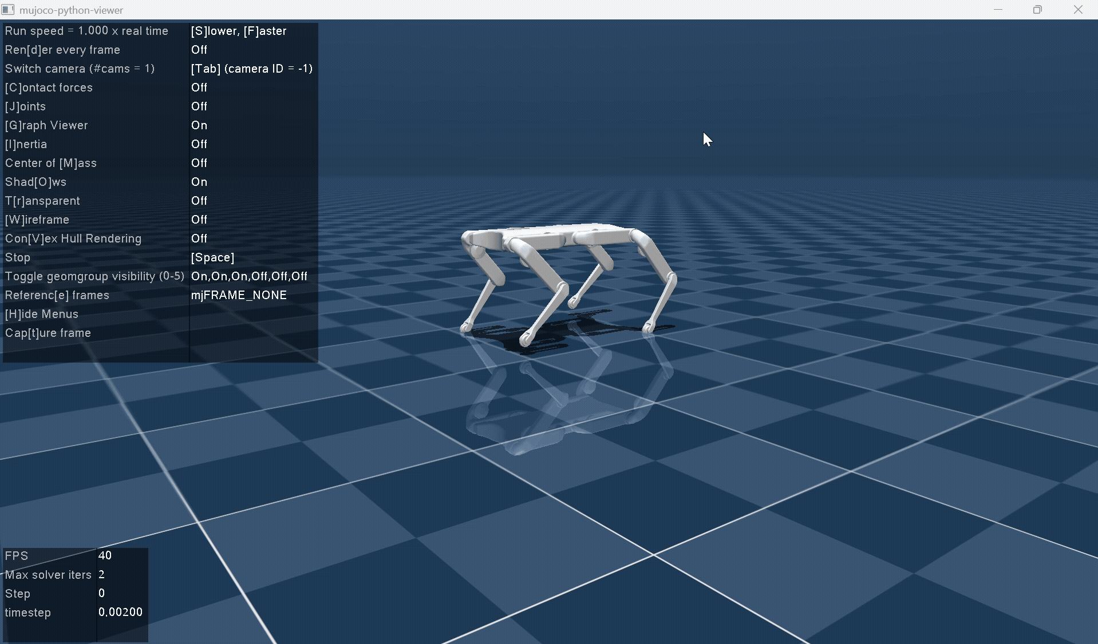Click the 'Run speed = 1.000 x real time' label
Screen dimensions: 1098x644
86,31
